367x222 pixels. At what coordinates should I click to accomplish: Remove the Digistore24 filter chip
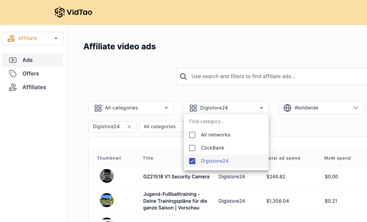pyautogui.click(x=129, y=127)
